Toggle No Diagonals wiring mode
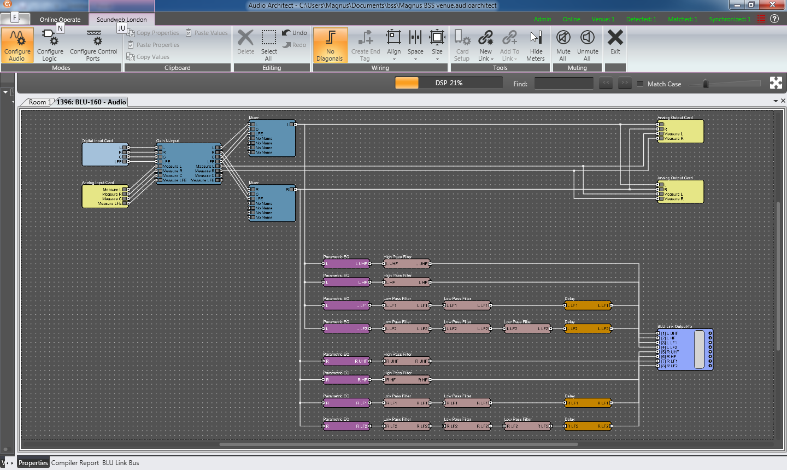 [x=330, y=45]
